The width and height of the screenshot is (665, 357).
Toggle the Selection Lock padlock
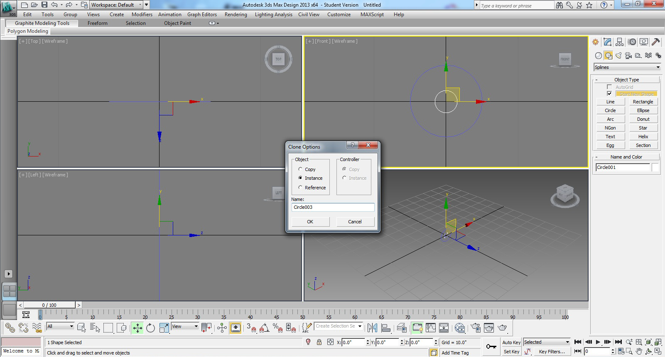(319, 342)
